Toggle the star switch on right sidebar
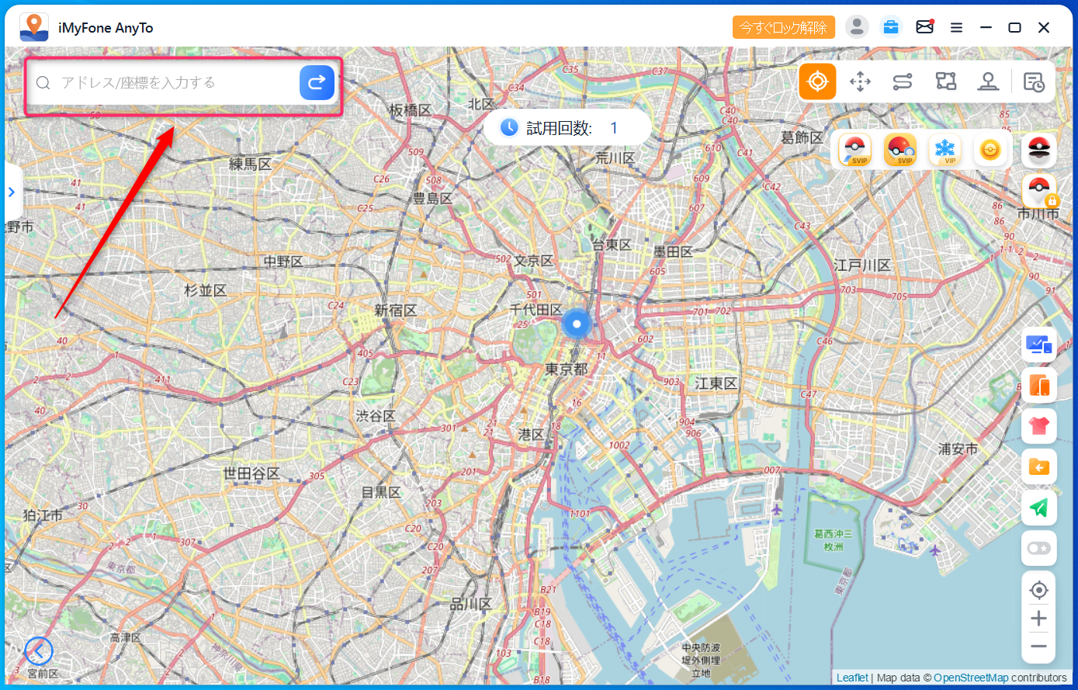Screen dimensions: 1078x690 click(x=1038, y=549)
